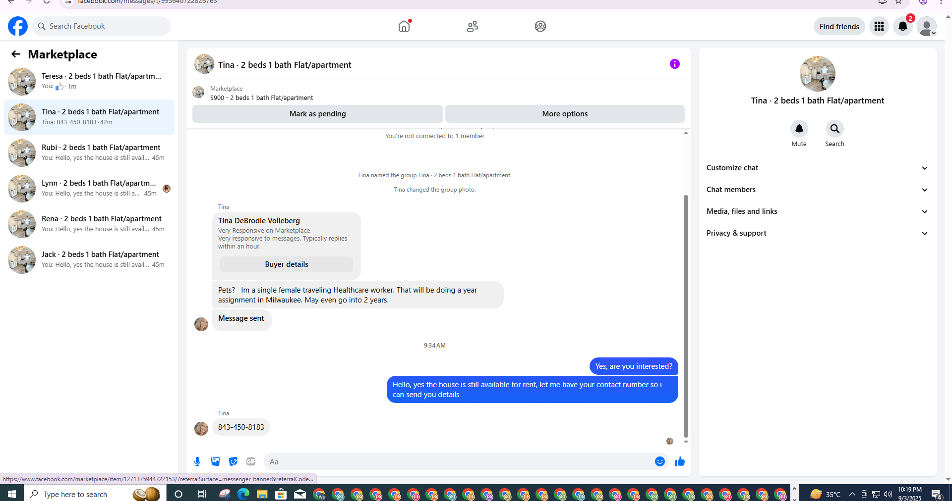Click chat scrollbar up arrow
Image resolution: width=952 pixels, height=501 pixels.
coord(686,133)
